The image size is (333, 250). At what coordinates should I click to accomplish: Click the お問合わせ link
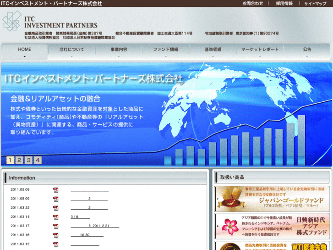point(253,3)
